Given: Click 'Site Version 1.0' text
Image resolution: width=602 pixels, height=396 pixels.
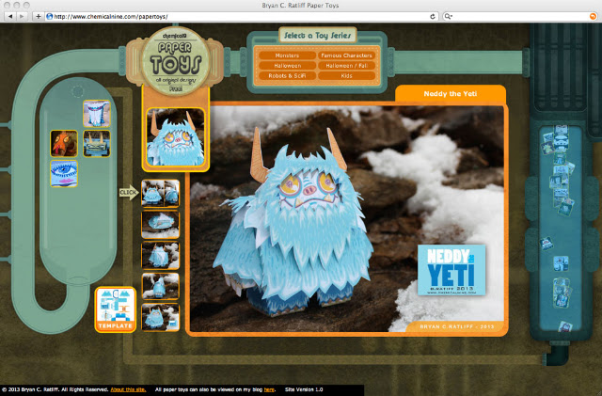Looking at the screenshot, I should (x=304, y=389).
